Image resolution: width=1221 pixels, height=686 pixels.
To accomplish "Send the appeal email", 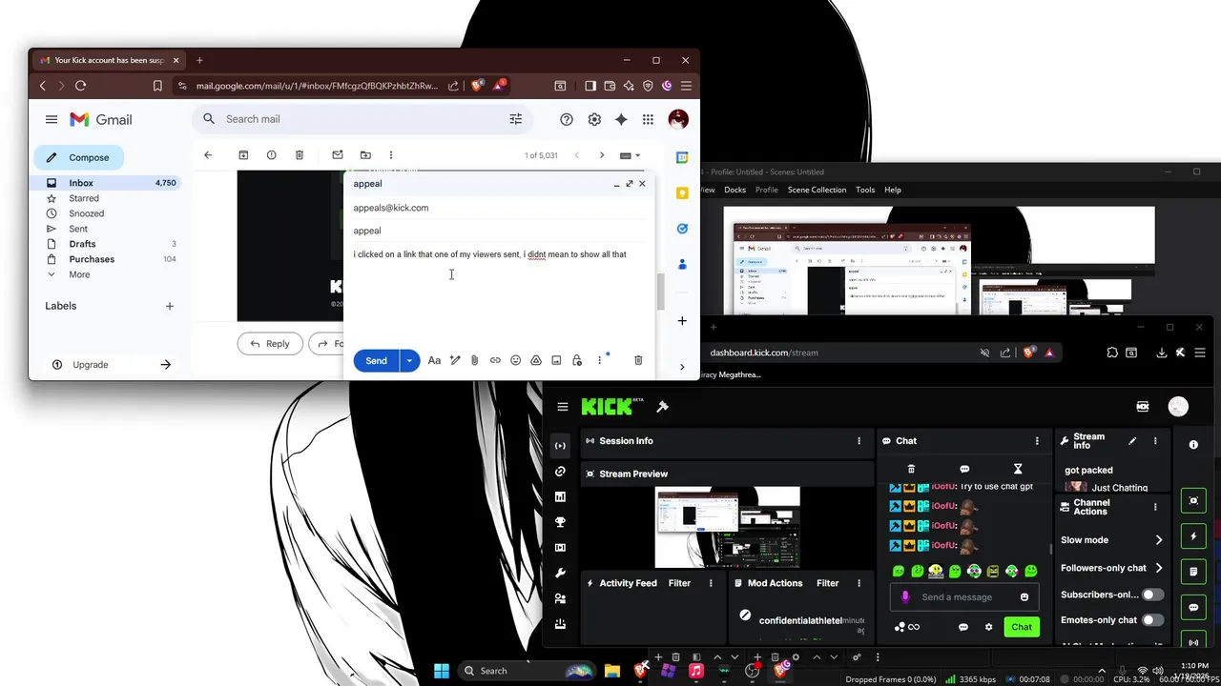I will (x=377, y=360).
